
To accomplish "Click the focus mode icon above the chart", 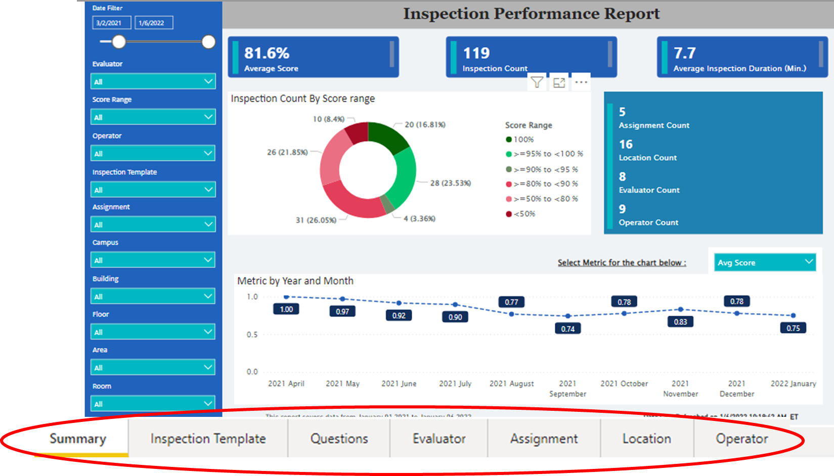I will point(559,81).
